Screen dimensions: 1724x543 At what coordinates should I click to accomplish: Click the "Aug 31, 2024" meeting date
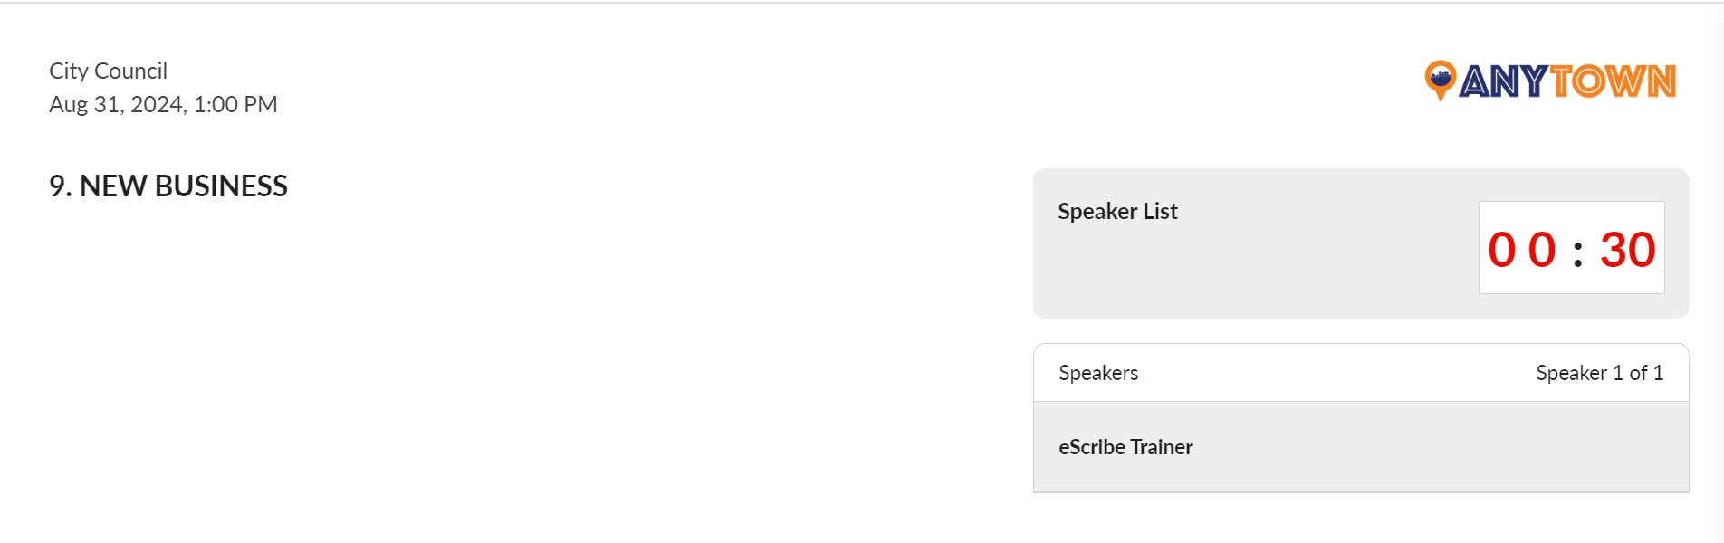tap(117, 104)
